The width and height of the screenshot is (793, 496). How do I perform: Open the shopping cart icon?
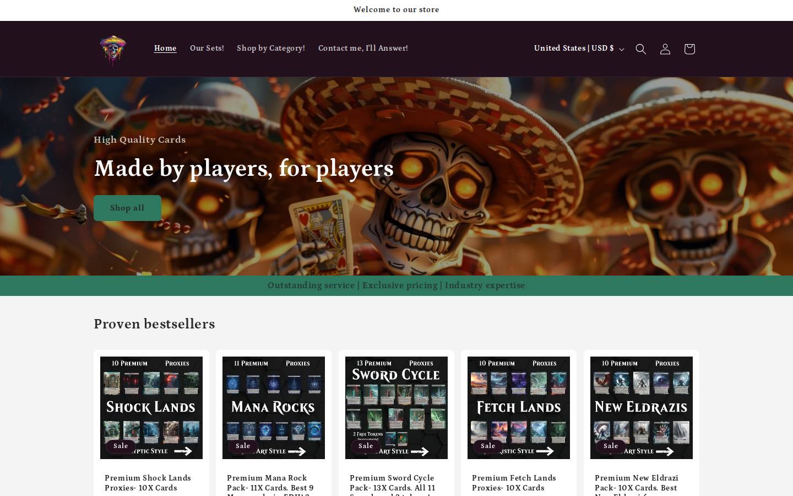click(689, 49)
